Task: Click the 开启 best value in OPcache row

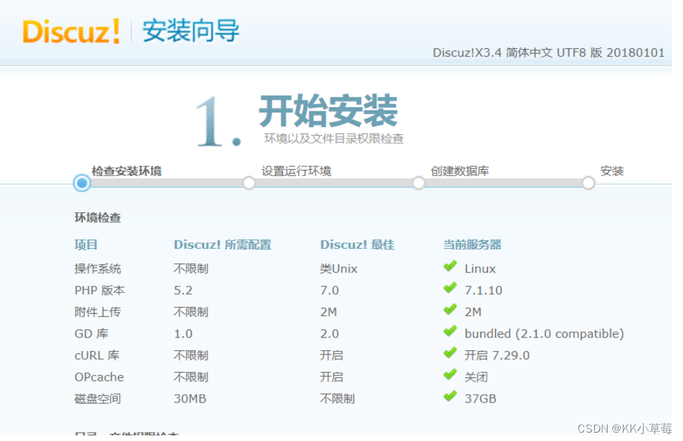Action: [x=332, y=377]
